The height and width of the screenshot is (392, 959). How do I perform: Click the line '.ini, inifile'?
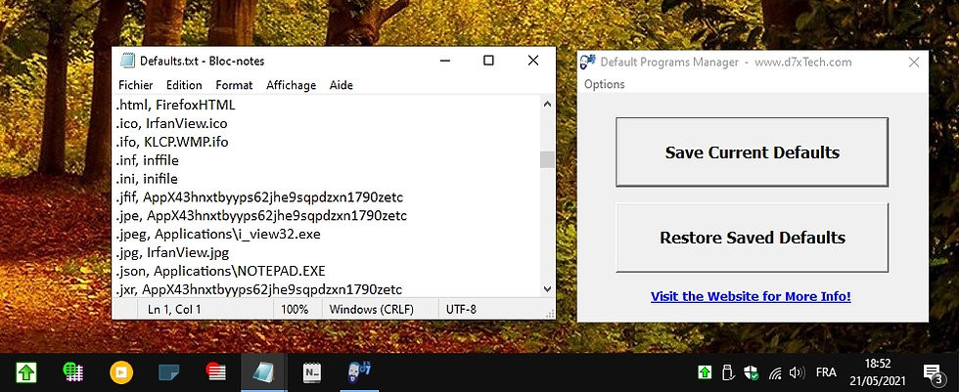point(147,179)
